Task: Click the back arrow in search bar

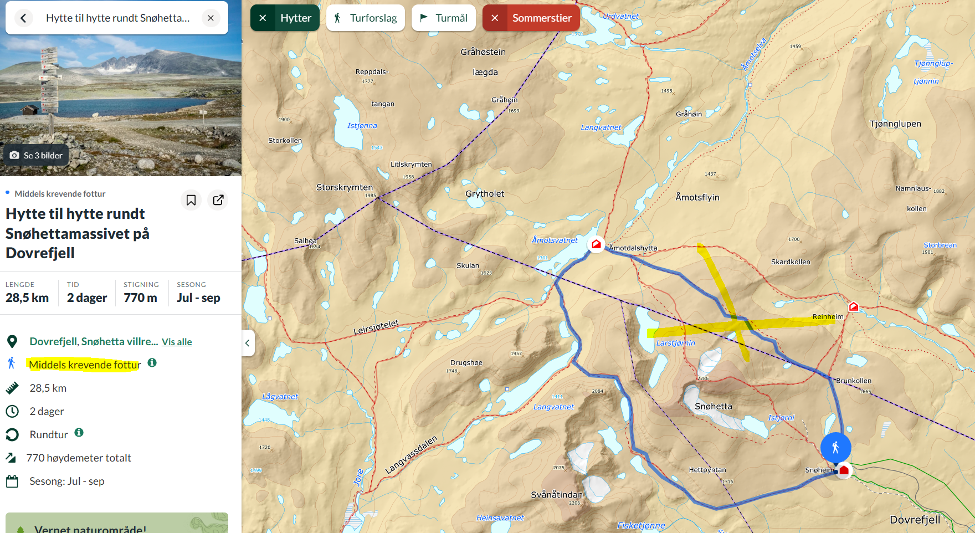Action: [x=23, y=18]
